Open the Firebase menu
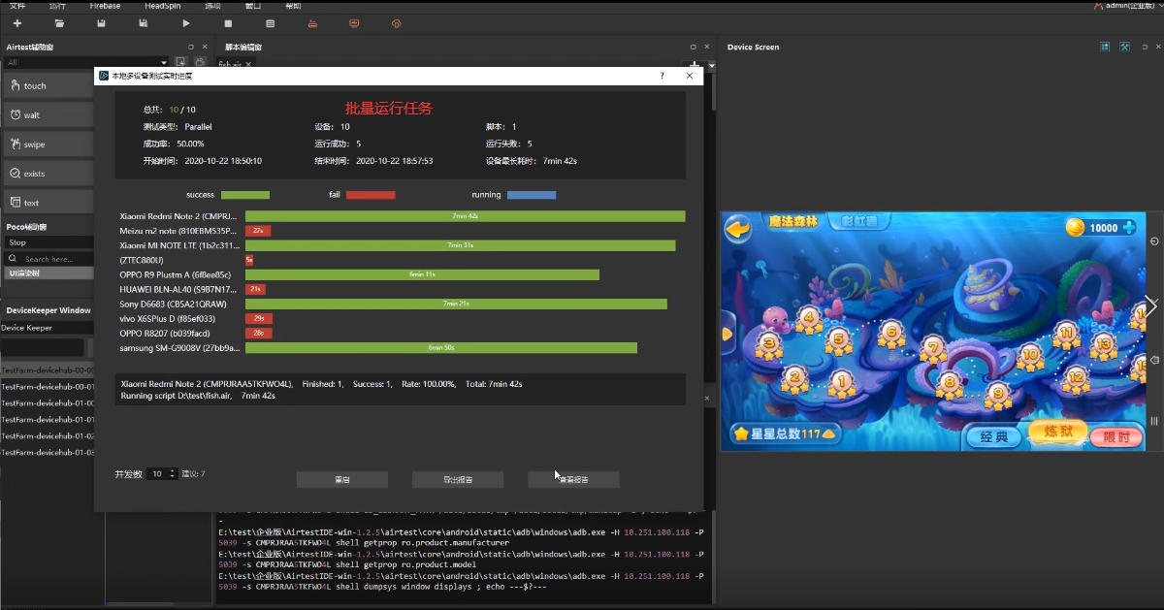This screenshot has width=1164, height=610. click(x=105, y=6)
